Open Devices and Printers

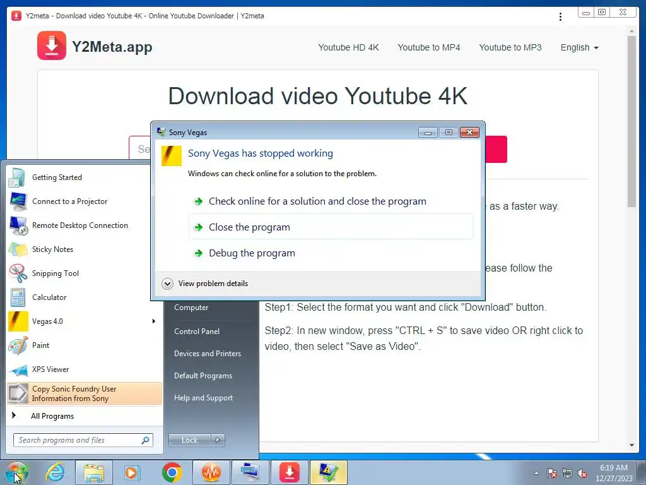[208, 354]
